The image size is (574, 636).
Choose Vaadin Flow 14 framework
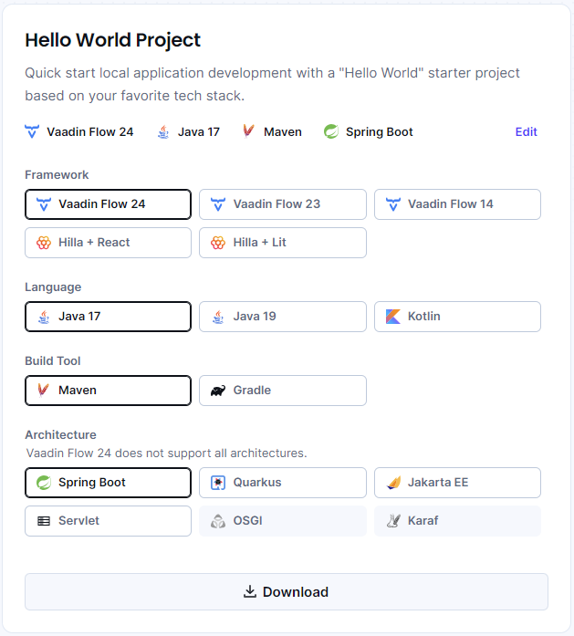pos(457,204)
